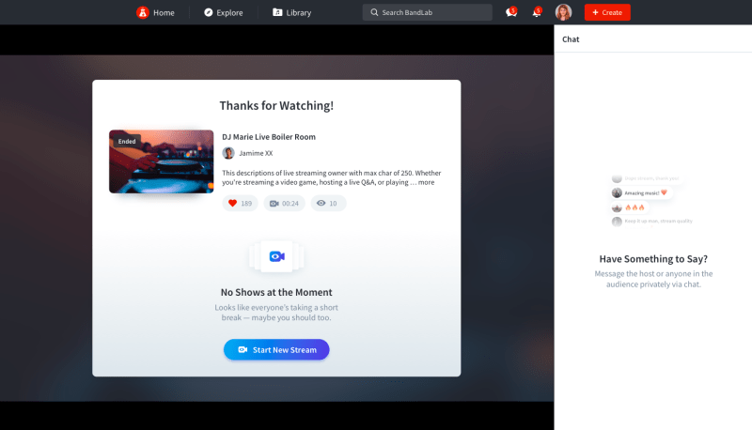Screen dimensions: 752x430
Task: Open chat messages icon in navbar
Action: click(510, 12)
